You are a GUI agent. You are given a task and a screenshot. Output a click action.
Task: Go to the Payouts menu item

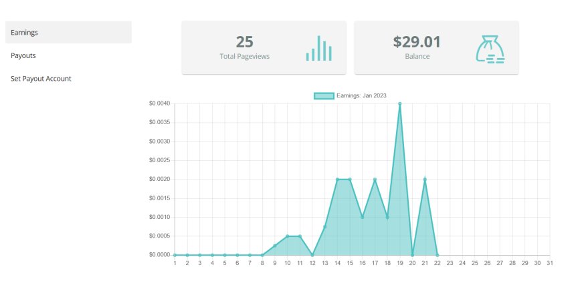pyautogui.click(x=23, y=55)
